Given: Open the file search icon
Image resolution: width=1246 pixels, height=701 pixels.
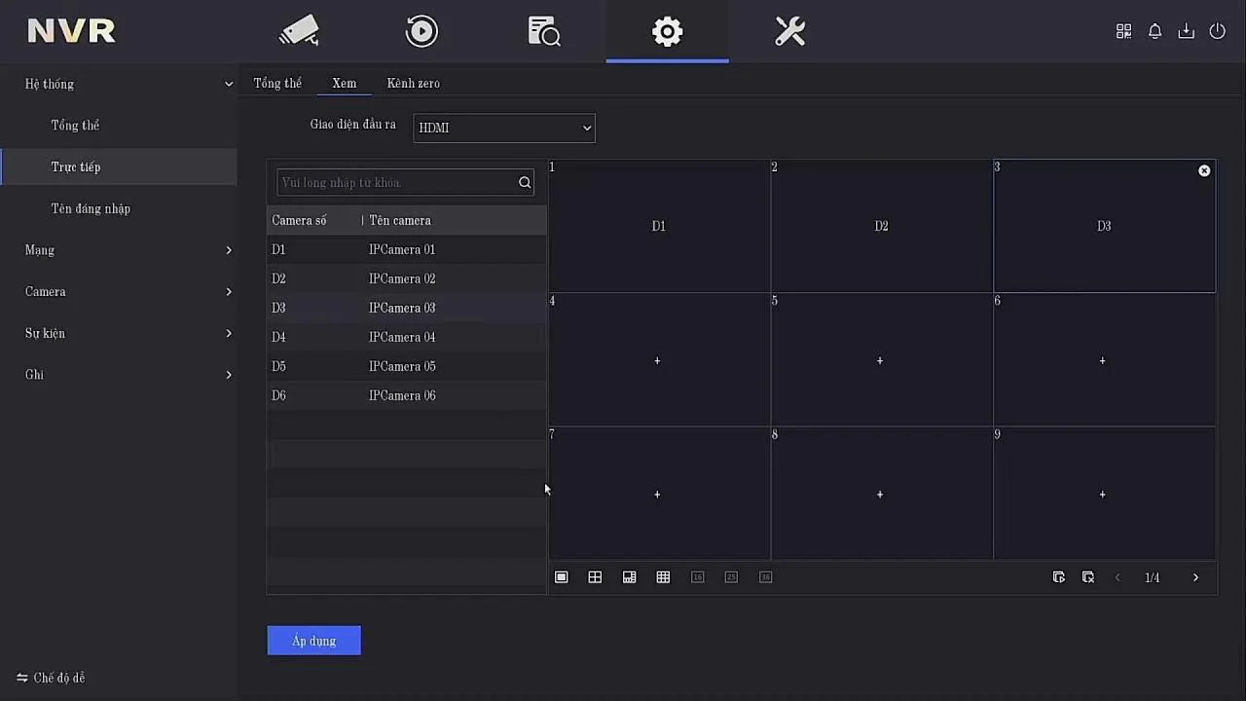Looking at the screenshot, I should (544, 31).
